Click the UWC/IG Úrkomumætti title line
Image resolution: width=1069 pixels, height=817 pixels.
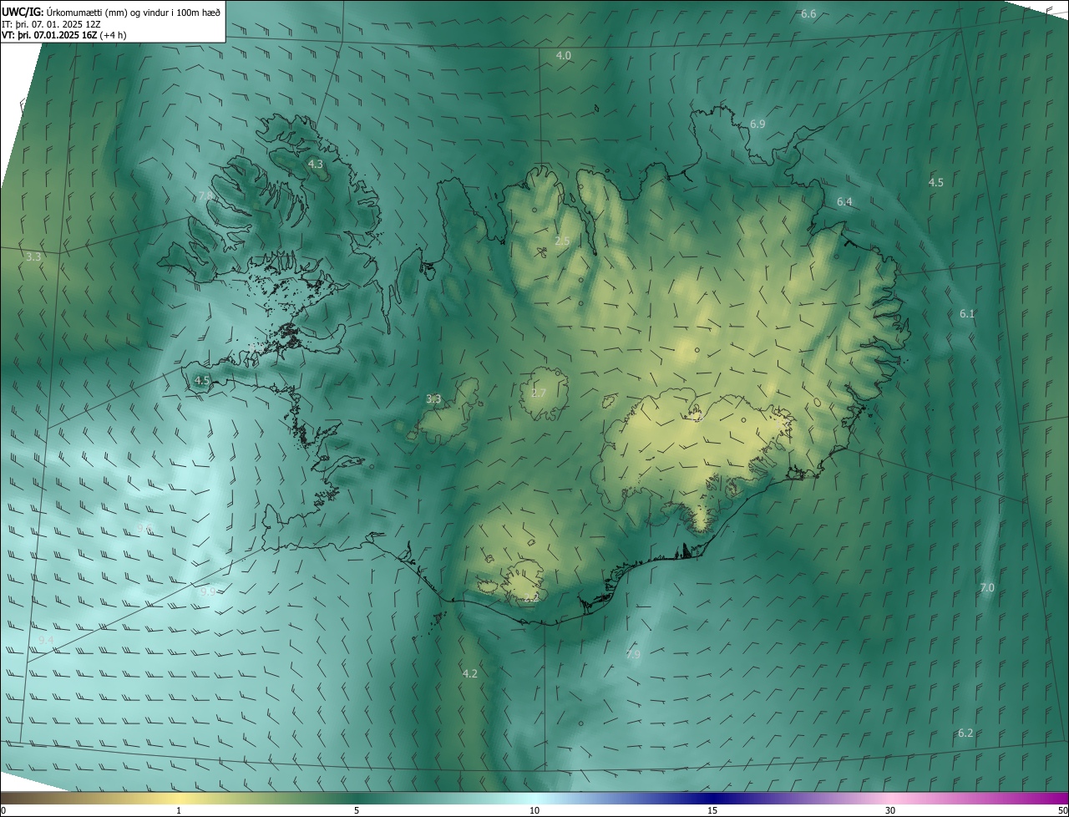coord(111,12)
